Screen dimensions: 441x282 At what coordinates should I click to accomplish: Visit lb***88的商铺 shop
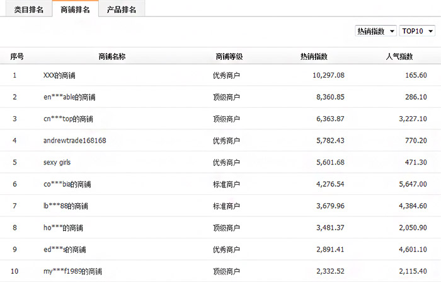click(x=66, y=206)
